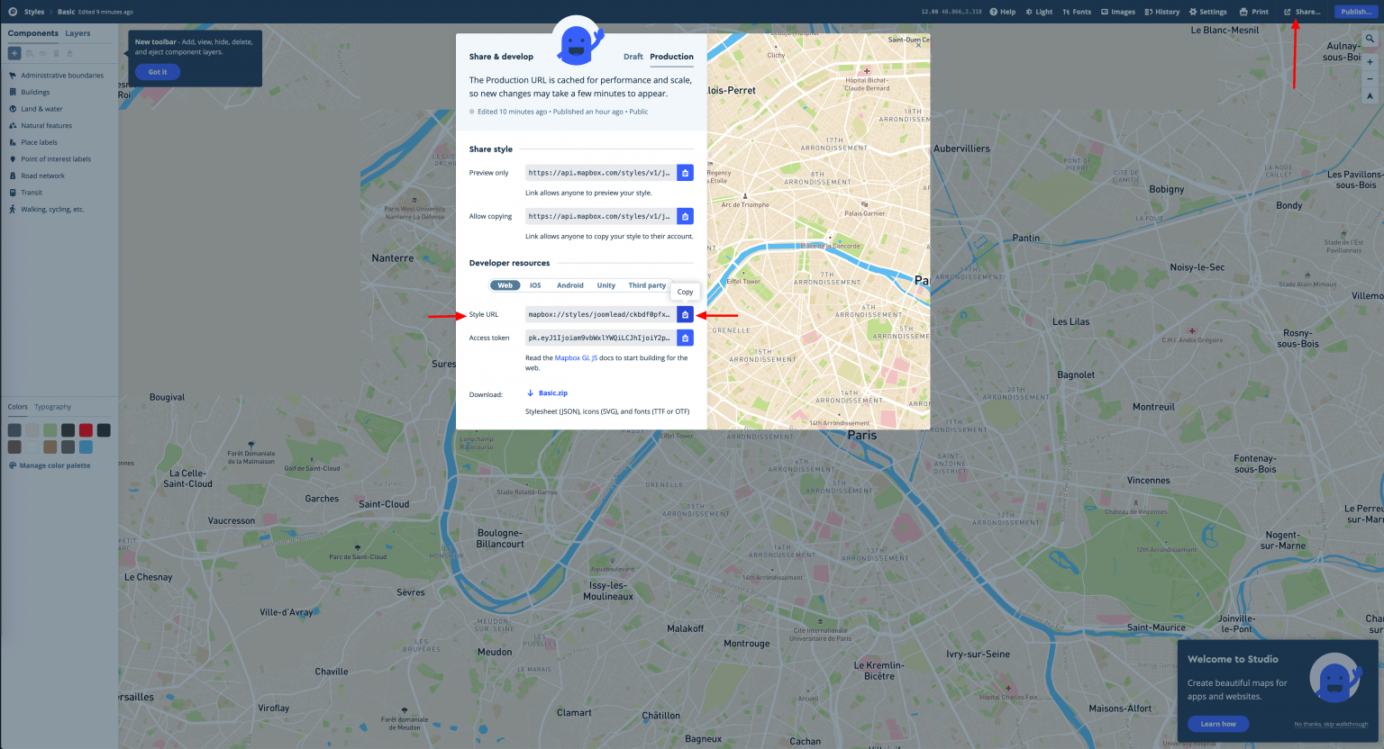This screenshot has width=1384, height=749.
Task: Toggle component visibility with the eye icon
Action: click(x=43, y=53)
